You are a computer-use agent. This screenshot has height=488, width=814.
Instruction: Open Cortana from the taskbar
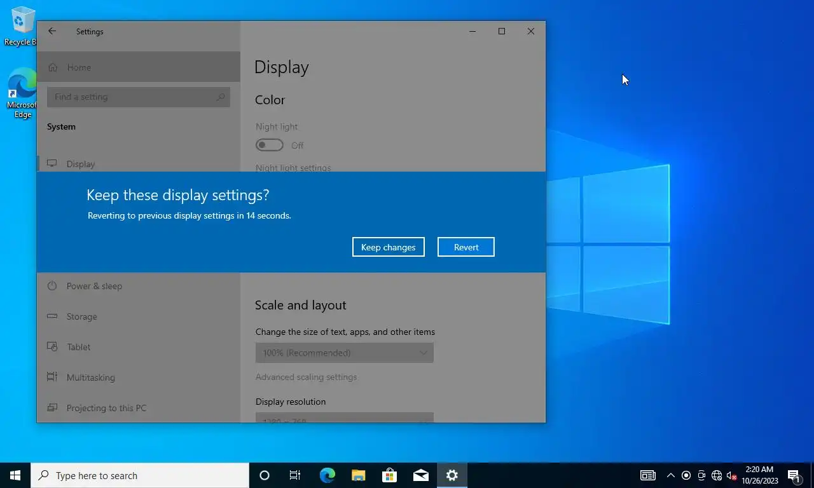click(265, 475)
